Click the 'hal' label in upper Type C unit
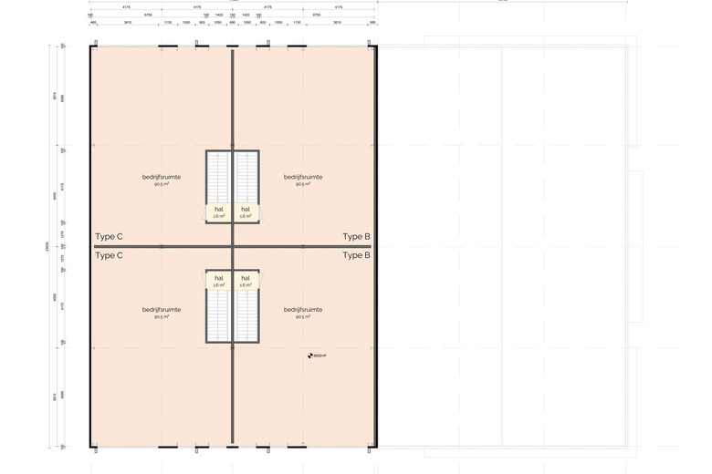The image size is (712, 474). 219,209
